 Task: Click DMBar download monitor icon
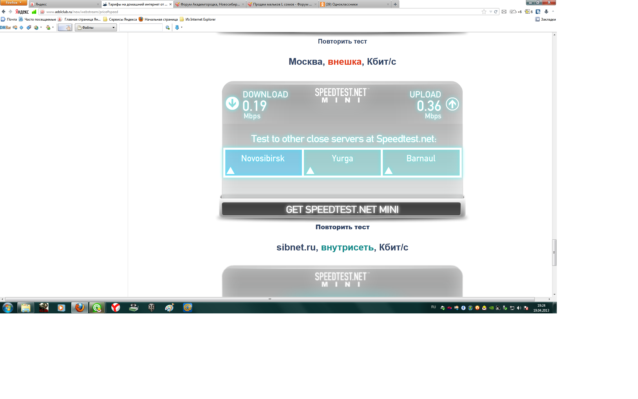tap(15, 28)
